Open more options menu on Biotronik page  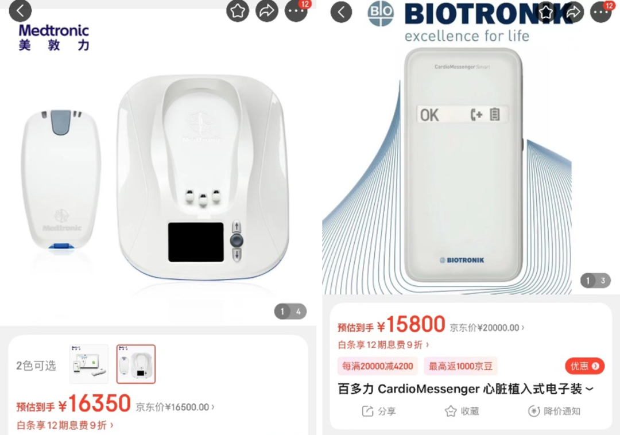[602, 11]
